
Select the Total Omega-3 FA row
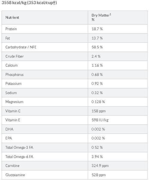coord(74,148)
